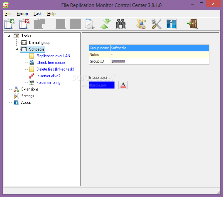Screen dimensions: 223x197
Task: Click the Group ID label cell
Action: coord(100,61)
